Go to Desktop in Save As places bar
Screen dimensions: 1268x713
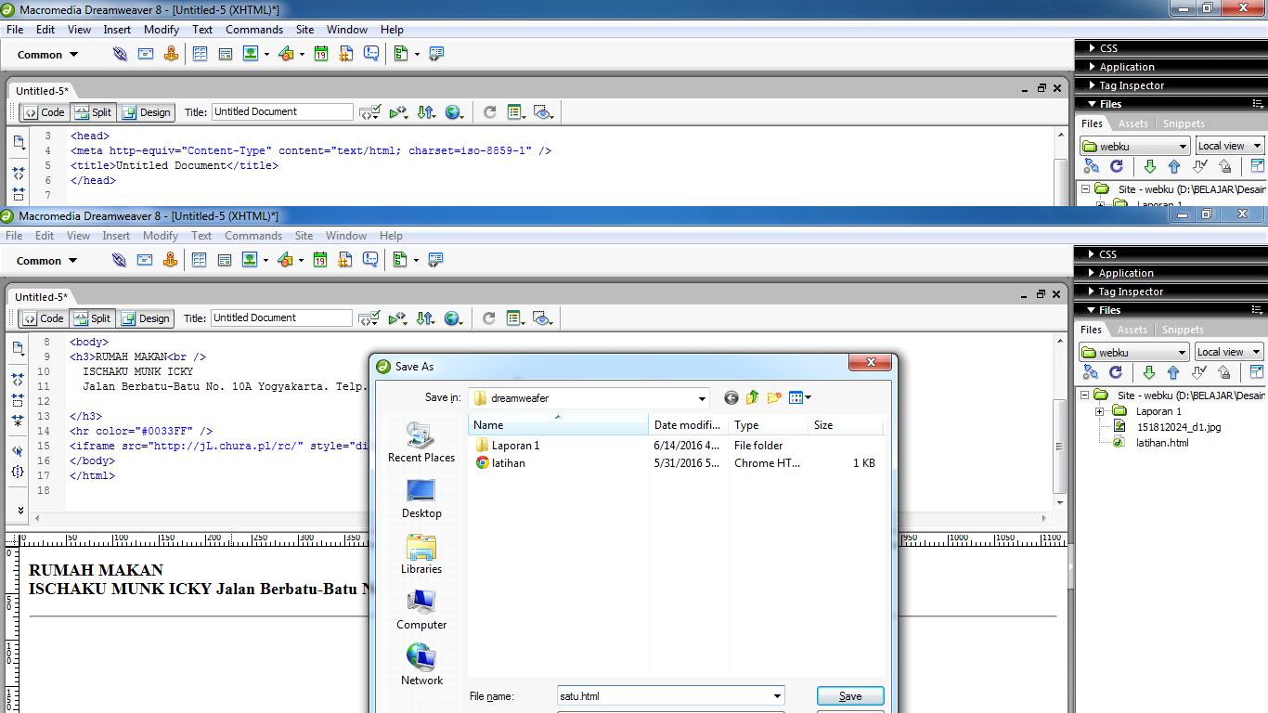[x=421, y=499]
